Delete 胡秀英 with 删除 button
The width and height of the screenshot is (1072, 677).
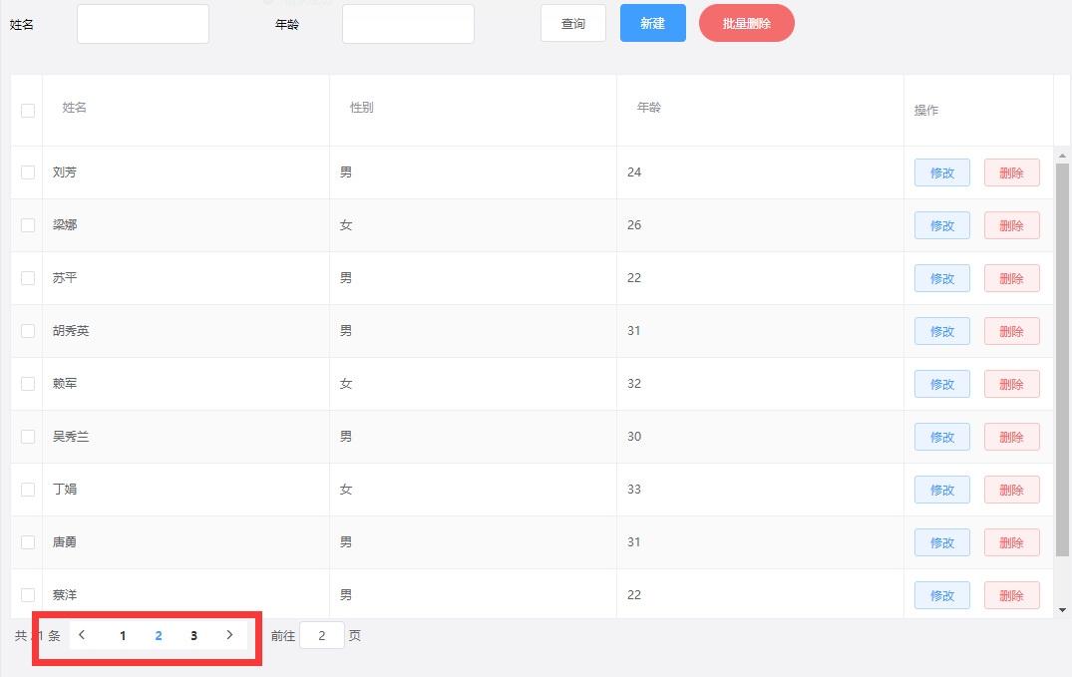pyautogui.click(x=1012, y=331)
